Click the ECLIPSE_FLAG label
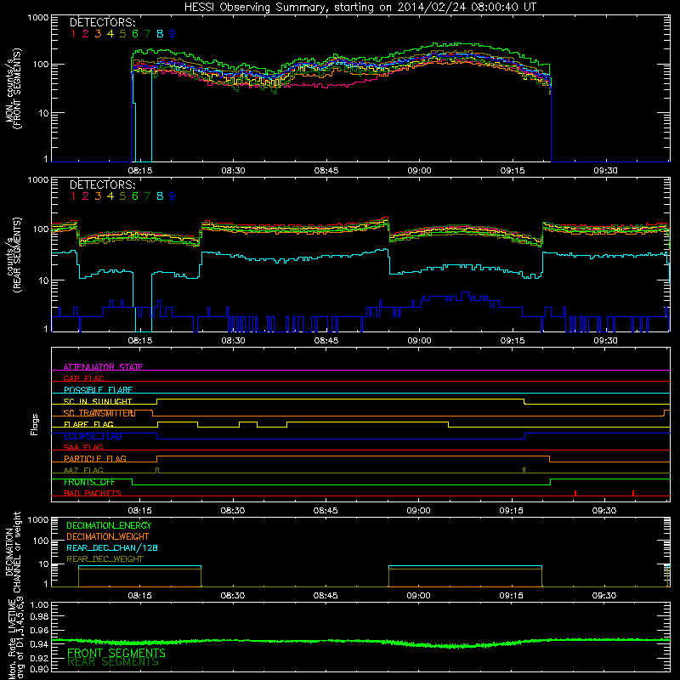680x680 pixels. click(93, 436)
